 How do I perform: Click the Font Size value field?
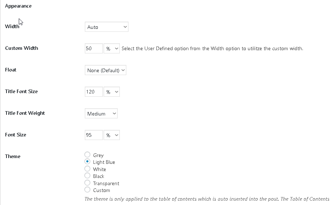click(94, 135)
